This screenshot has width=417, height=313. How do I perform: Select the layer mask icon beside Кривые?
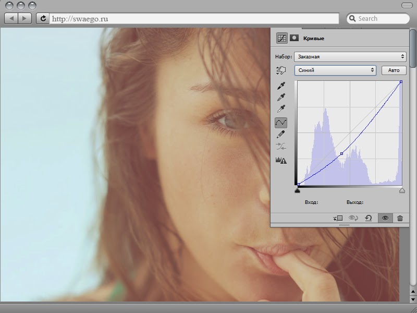[x=294, y=38]
